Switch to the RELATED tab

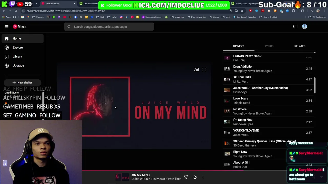[x=300, y=46]
